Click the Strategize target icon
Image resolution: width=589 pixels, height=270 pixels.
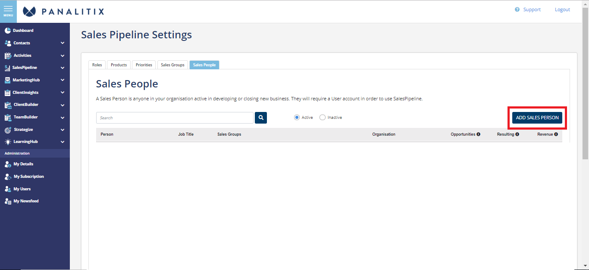pos(8,130)
